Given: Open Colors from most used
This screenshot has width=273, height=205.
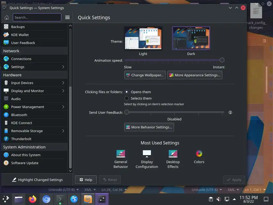Looking at the screenshot, I should click(199, 157).
